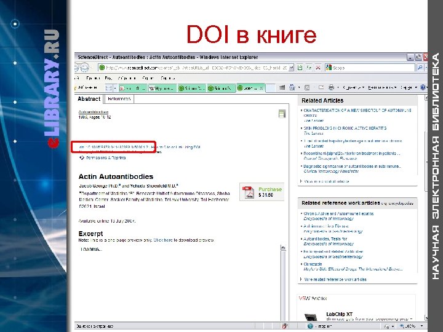Open the Help (Справка) menu in the menu bar

[x=168, y=78]
